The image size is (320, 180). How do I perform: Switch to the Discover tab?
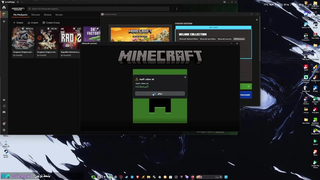[36, 15]
